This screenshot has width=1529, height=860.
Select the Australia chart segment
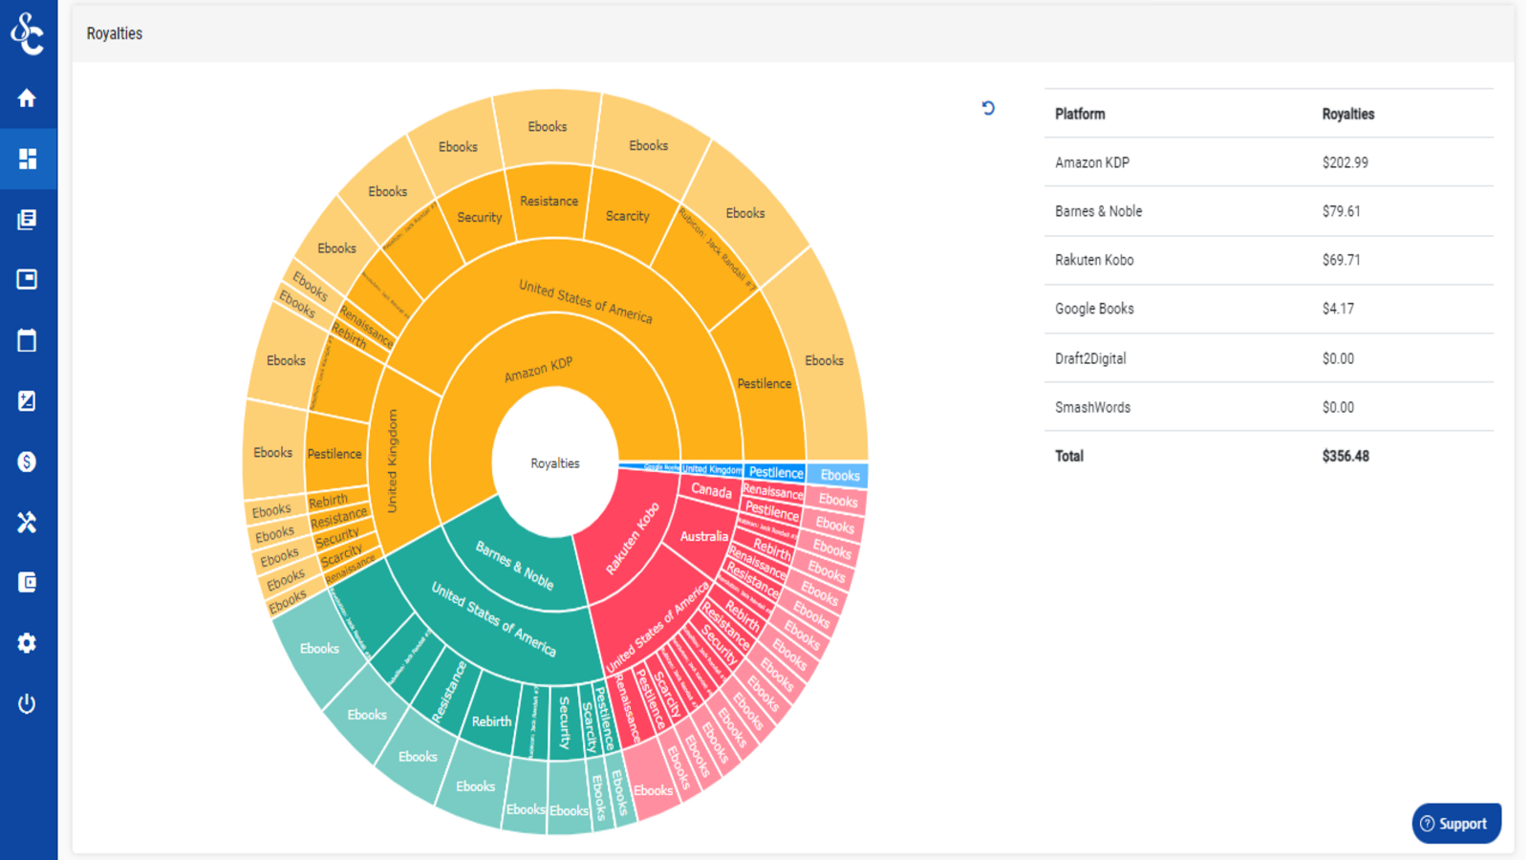click(704, 536)
